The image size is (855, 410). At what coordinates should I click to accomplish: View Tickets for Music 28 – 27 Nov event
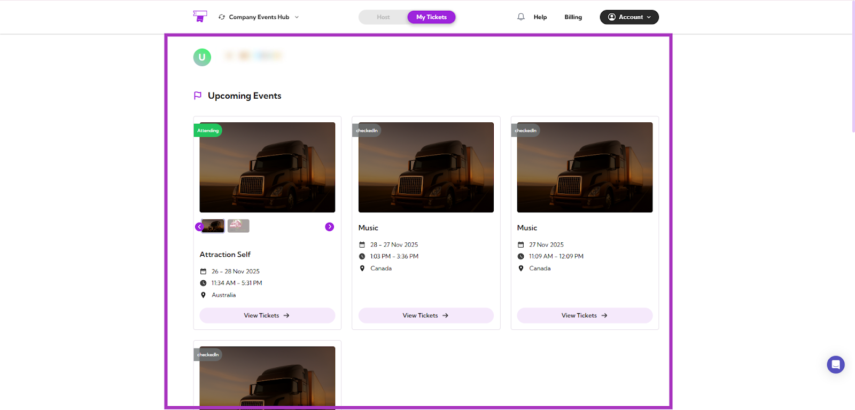pos(426,316)
